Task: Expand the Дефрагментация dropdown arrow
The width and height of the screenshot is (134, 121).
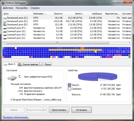Action: 45,110
